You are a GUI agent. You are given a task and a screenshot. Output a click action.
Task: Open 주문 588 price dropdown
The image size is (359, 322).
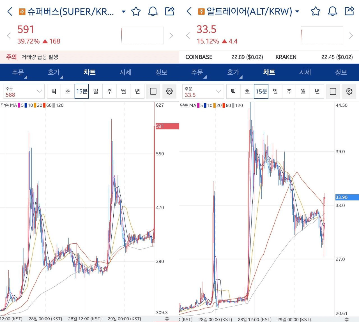24,92
